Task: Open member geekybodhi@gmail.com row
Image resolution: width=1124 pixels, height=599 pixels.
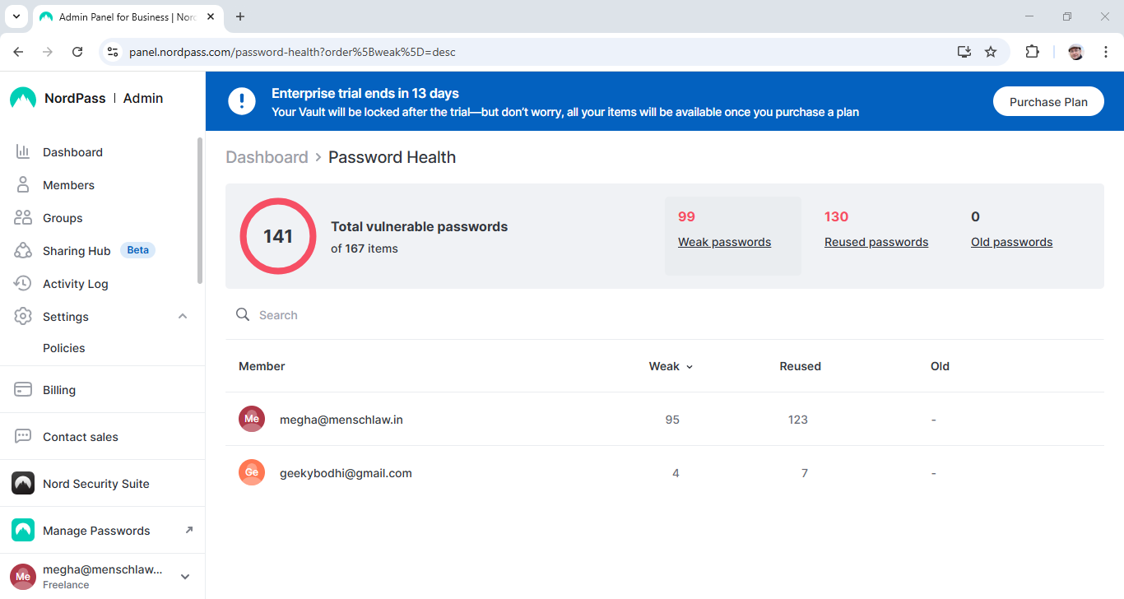Action: click(x=665, y=473)
